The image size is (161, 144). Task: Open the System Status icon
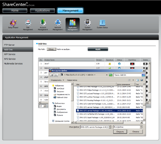point(102,24)
